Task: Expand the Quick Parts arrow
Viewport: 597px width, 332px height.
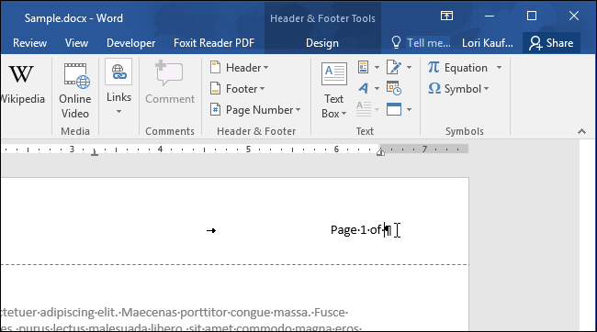Action: (377, 68)
